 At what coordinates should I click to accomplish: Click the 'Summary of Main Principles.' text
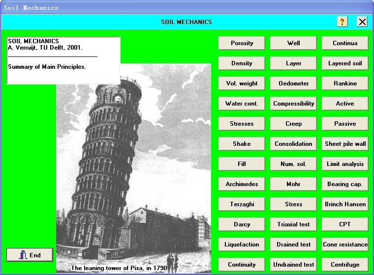click(47, 67)
